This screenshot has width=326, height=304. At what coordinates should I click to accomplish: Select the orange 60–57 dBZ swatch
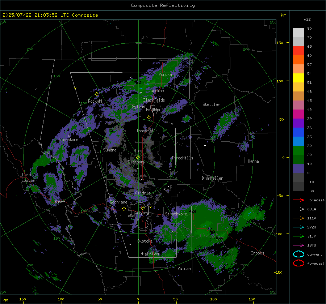pos(298,60)
